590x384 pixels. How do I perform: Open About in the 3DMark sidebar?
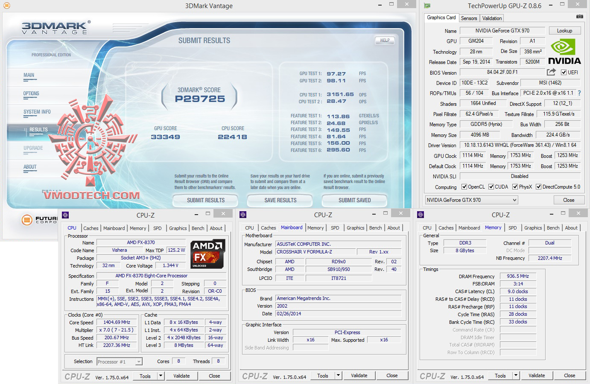30,167
